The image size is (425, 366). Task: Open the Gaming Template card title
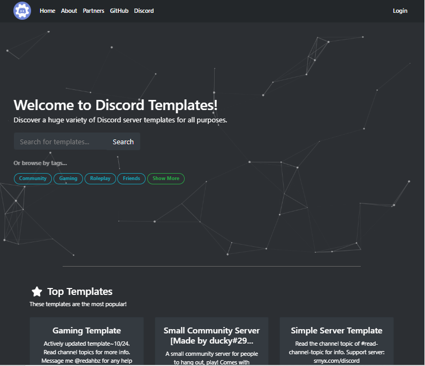pyautogui.click(x=87, y=331)
